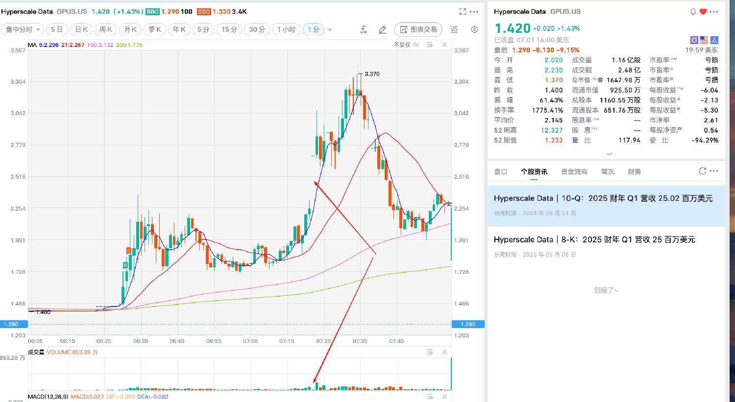735x402 pixels.
Task: Click the price alert bell icon
Action: (x=693, y=11)
